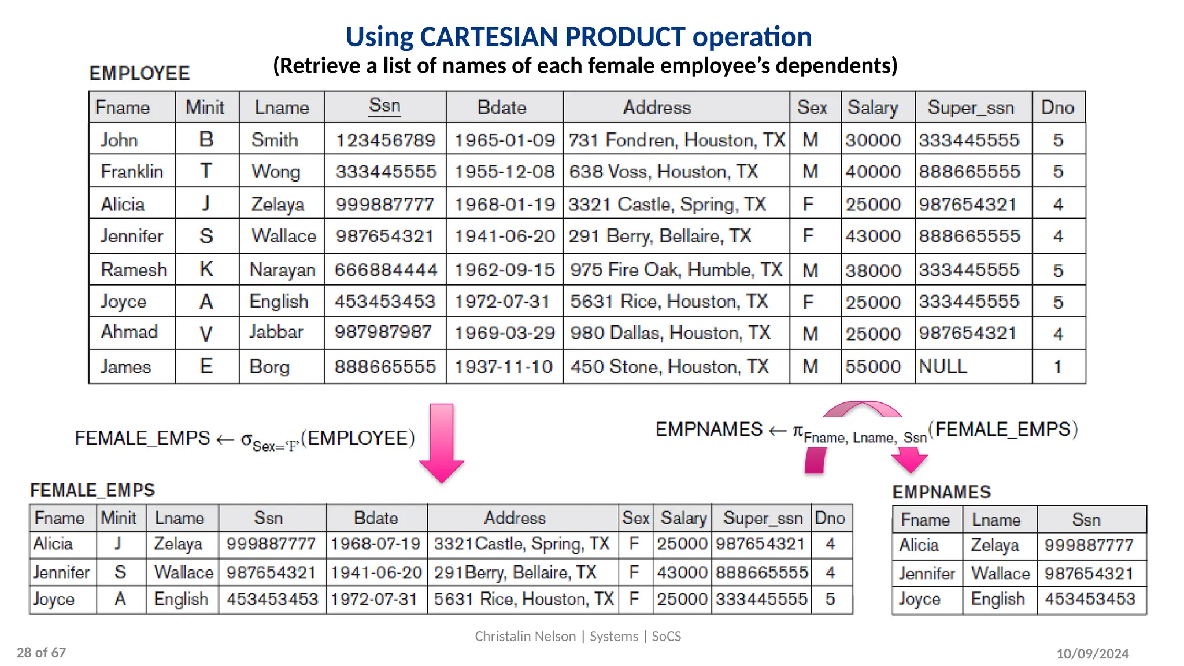
Task: Click the address '450 Stone, Houston, TX'
Action: click(669, 367)
